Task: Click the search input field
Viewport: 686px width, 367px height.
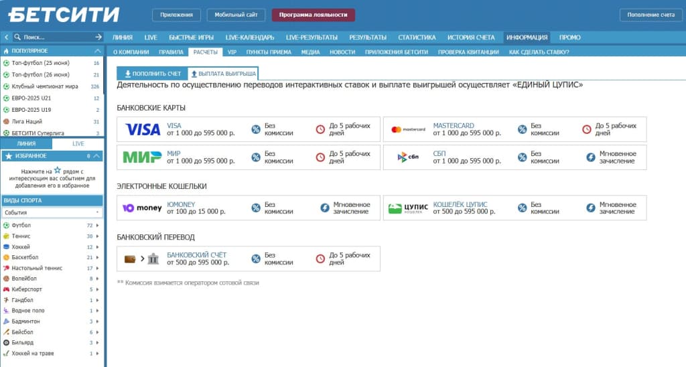Action: 57,38
